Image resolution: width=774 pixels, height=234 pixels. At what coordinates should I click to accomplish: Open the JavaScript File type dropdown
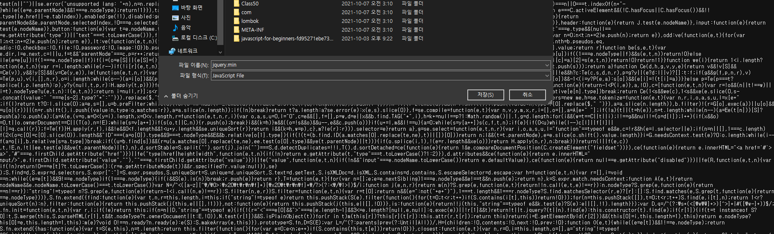click(381, 76)
